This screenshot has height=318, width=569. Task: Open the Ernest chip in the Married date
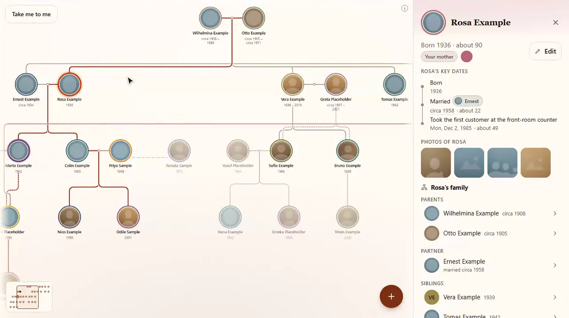click(x=468, y=101)
